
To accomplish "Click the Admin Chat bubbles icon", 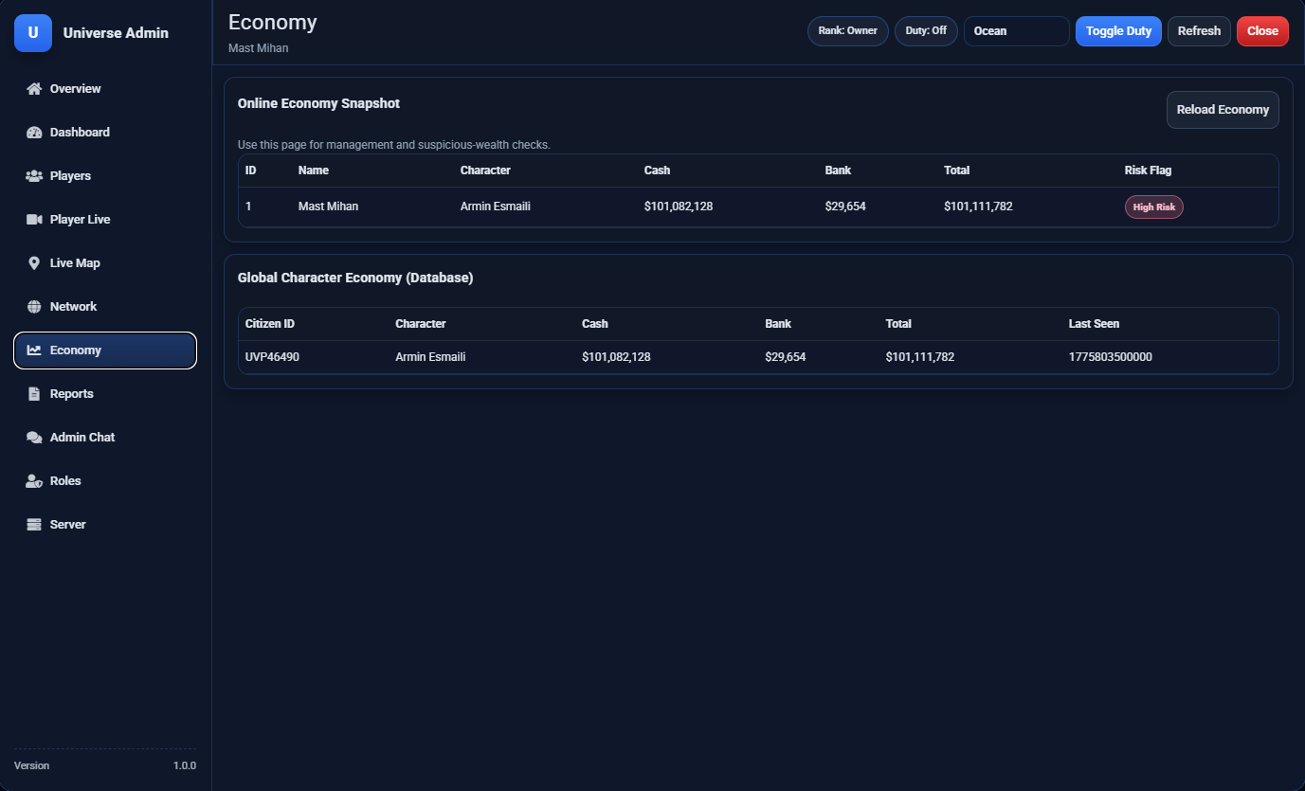I will tap(34, 438).
